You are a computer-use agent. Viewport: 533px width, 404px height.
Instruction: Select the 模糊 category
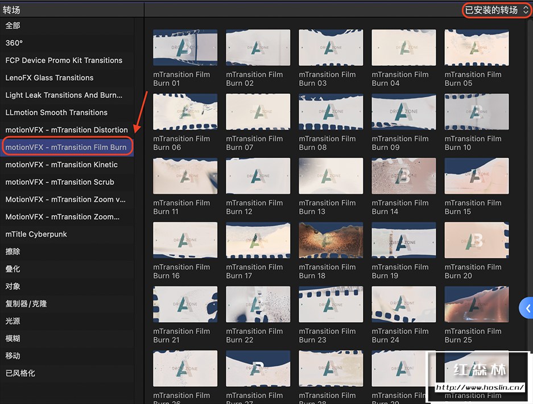click(x=67, y=338)
